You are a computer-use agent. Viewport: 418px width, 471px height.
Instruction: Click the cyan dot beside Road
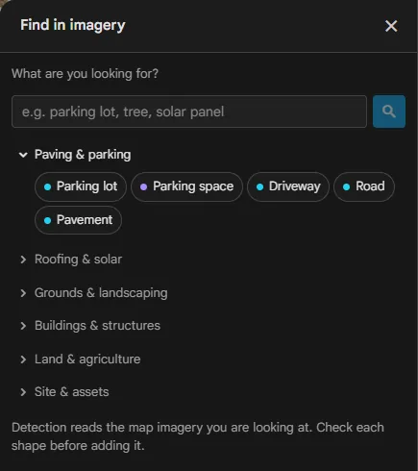point(346,187)
